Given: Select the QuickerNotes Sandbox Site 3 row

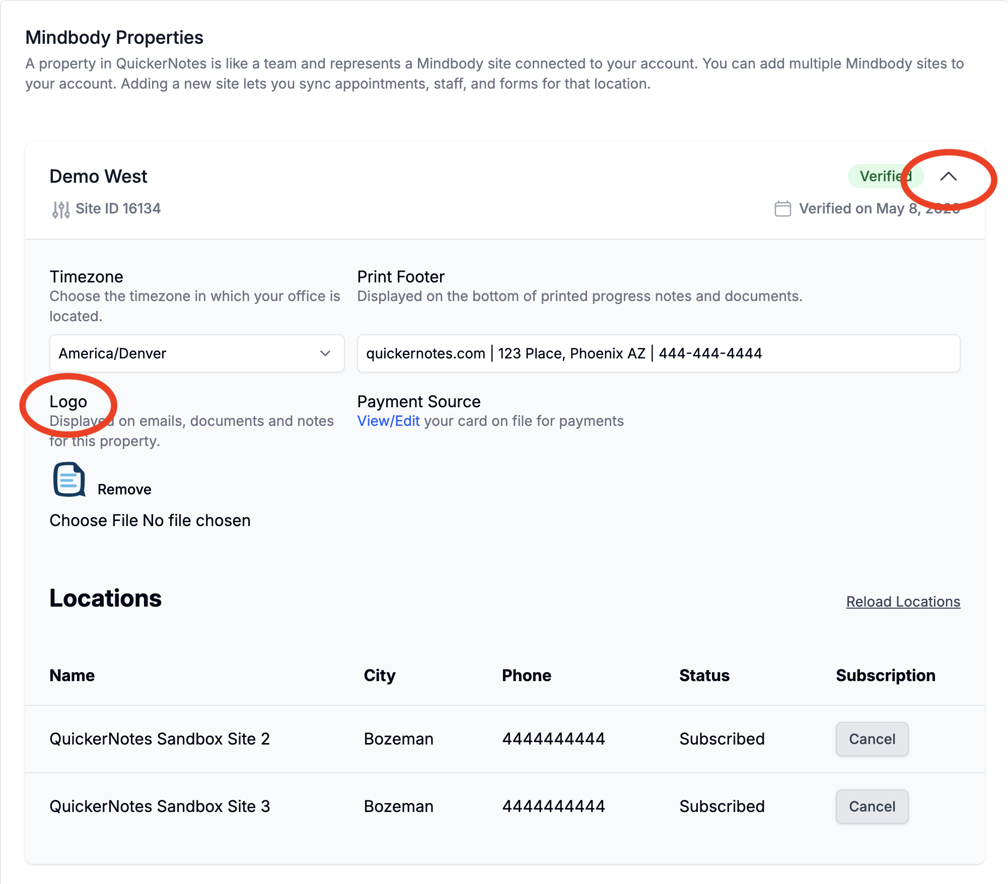Looking at the screenshot, I should 160,806.
